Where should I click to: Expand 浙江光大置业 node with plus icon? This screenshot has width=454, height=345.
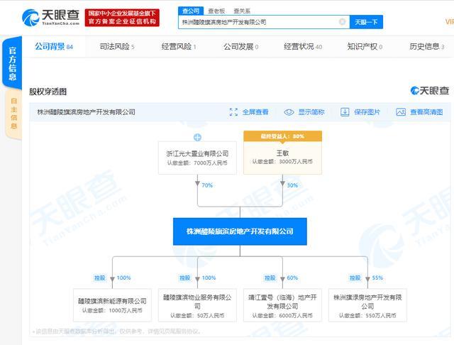coord(197,137)
